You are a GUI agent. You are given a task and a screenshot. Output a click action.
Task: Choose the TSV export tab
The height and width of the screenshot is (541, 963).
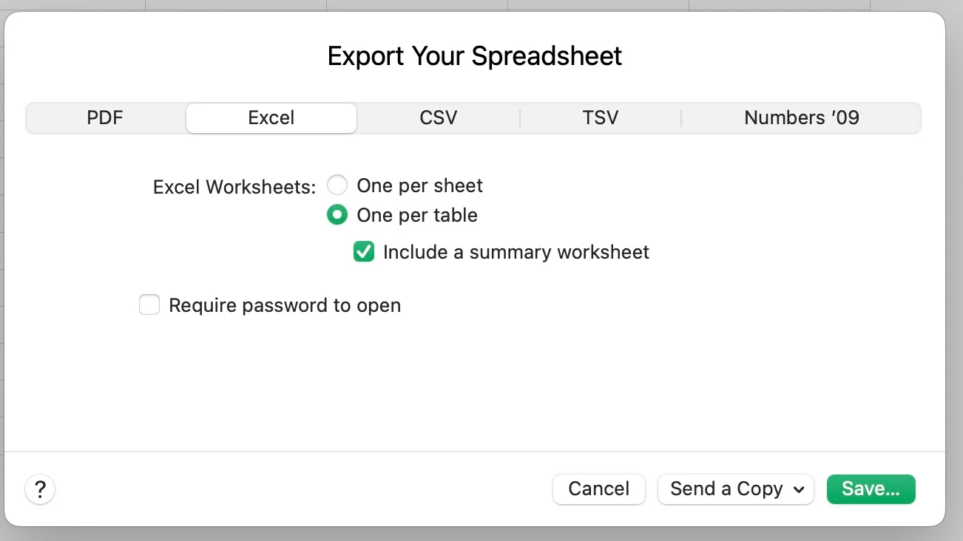[x=600, y=118]
